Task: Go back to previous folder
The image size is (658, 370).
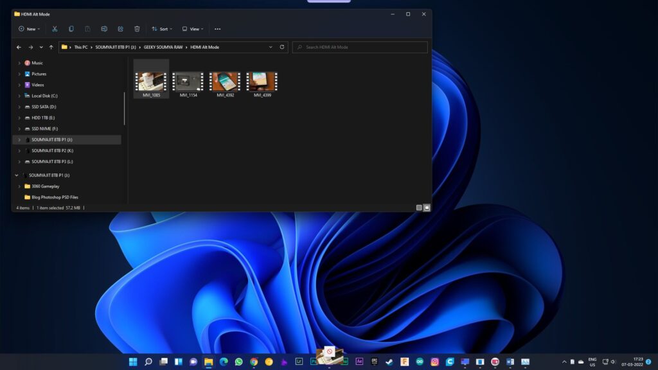Action: (19, 48)
